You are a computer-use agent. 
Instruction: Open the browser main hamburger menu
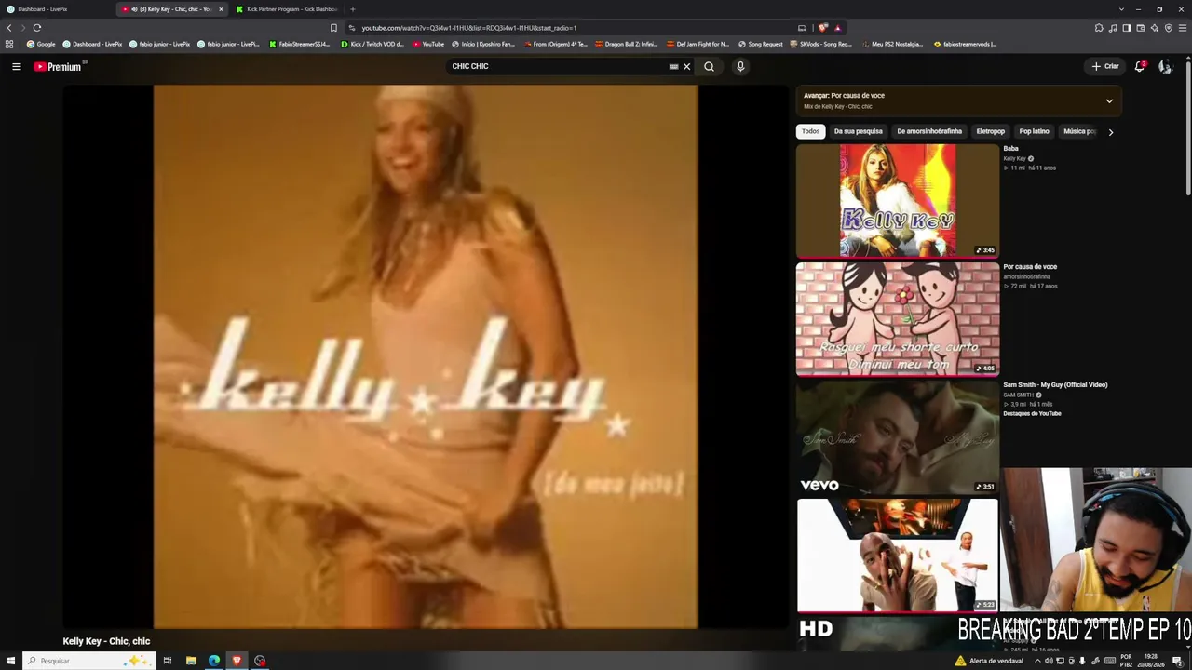pyautogui.click(x=1183, y=28)
